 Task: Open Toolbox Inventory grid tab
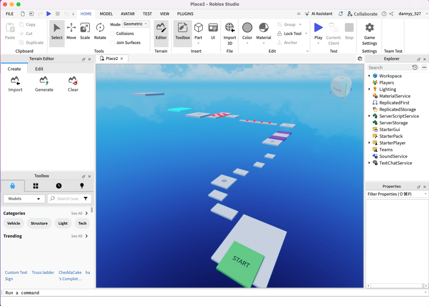point(36,186)
